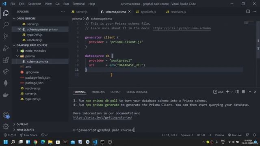The height and width of the screenshot is (146, 260).
Task: Click Ln 11, Col 2 in status bar
Action: point(169,135)
